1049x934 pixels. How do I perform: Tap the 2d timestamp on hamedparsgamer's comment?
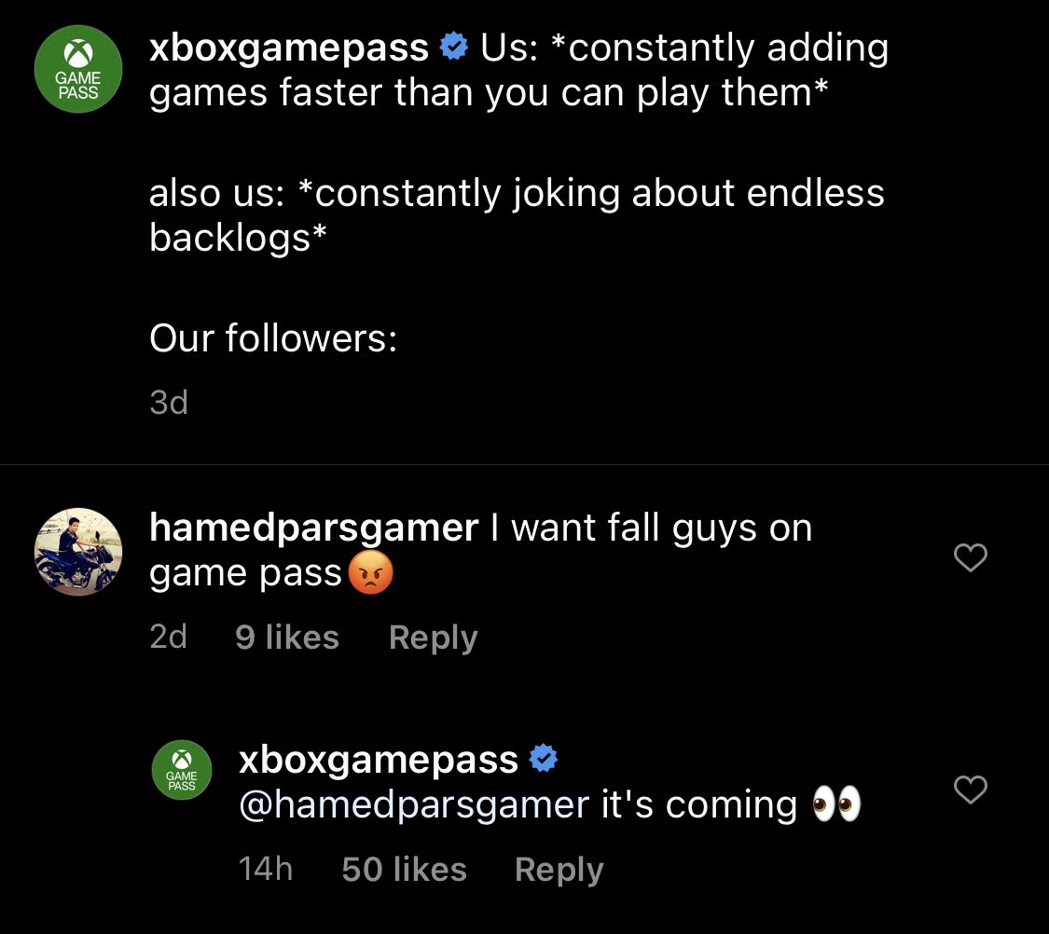pos(168,638)
